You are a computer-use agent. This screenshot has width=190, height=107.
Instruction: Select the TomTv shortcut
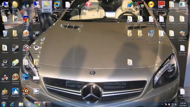(36, 34)
